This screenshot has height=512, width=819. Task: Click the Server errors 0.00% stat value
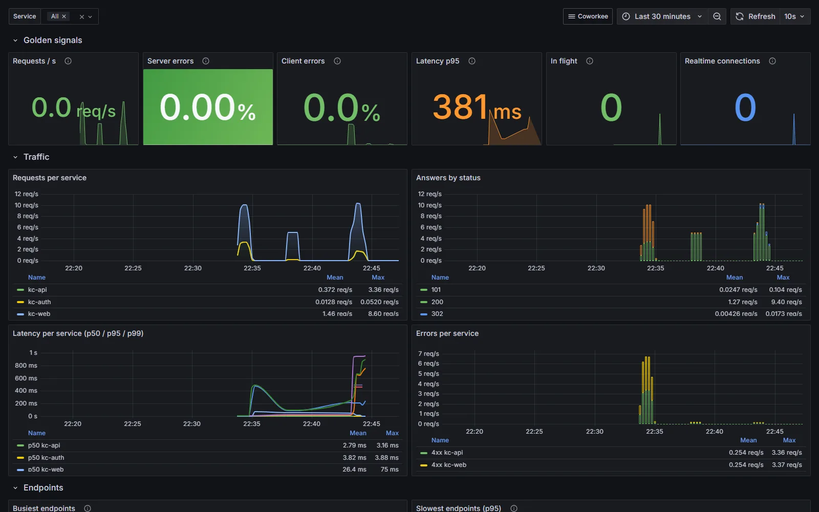pos(208,108)
